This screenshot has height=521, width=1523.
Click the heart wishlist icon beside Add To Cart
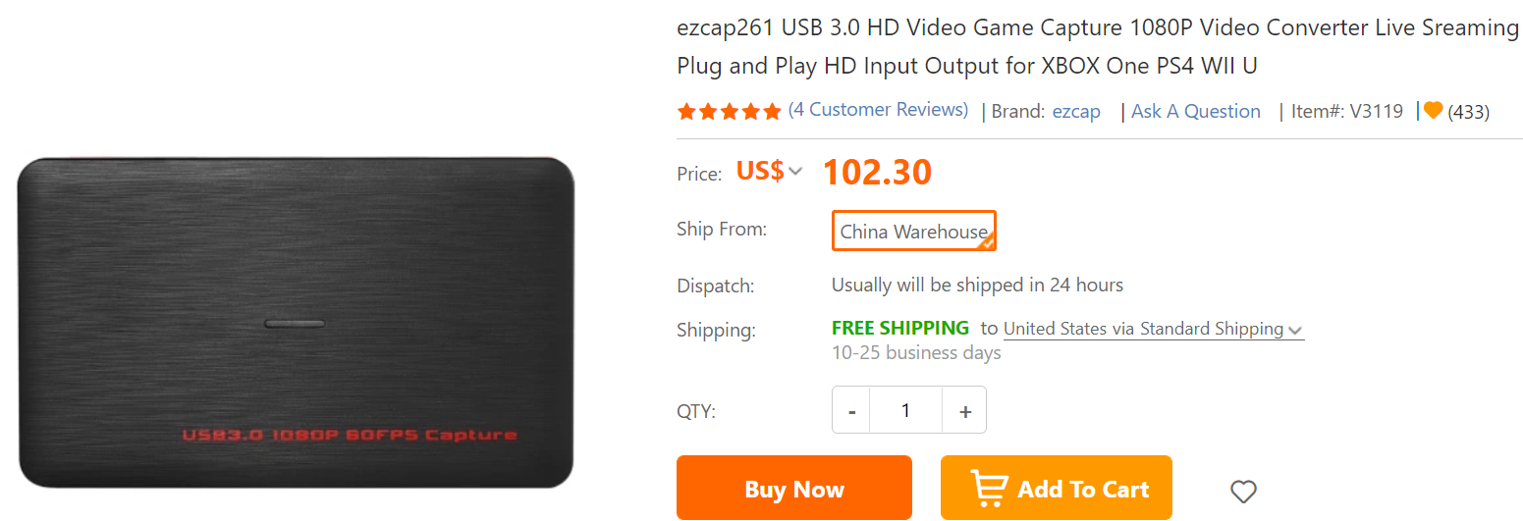pos(1243,491)
